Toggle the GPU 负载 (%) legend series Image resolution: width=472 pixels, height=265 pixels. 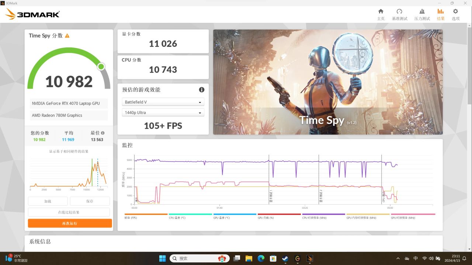(x=279, y=216)
